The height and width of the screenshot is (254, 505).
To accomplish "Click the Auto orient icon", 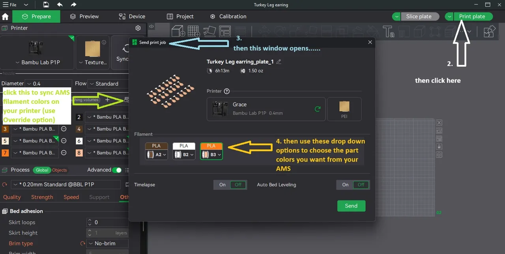I will [209, 31].
